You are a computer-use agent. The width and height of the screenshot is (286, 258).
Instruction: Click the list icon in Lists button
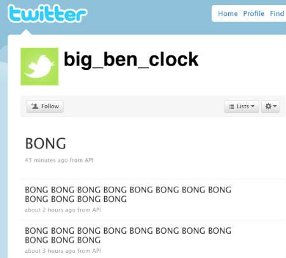[x=232, y=106]
